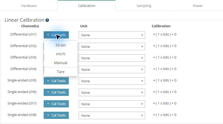The width and height of the screenshot is (223, 124).
Task: Select the Calibration tab
Action: tap(87, 6)
